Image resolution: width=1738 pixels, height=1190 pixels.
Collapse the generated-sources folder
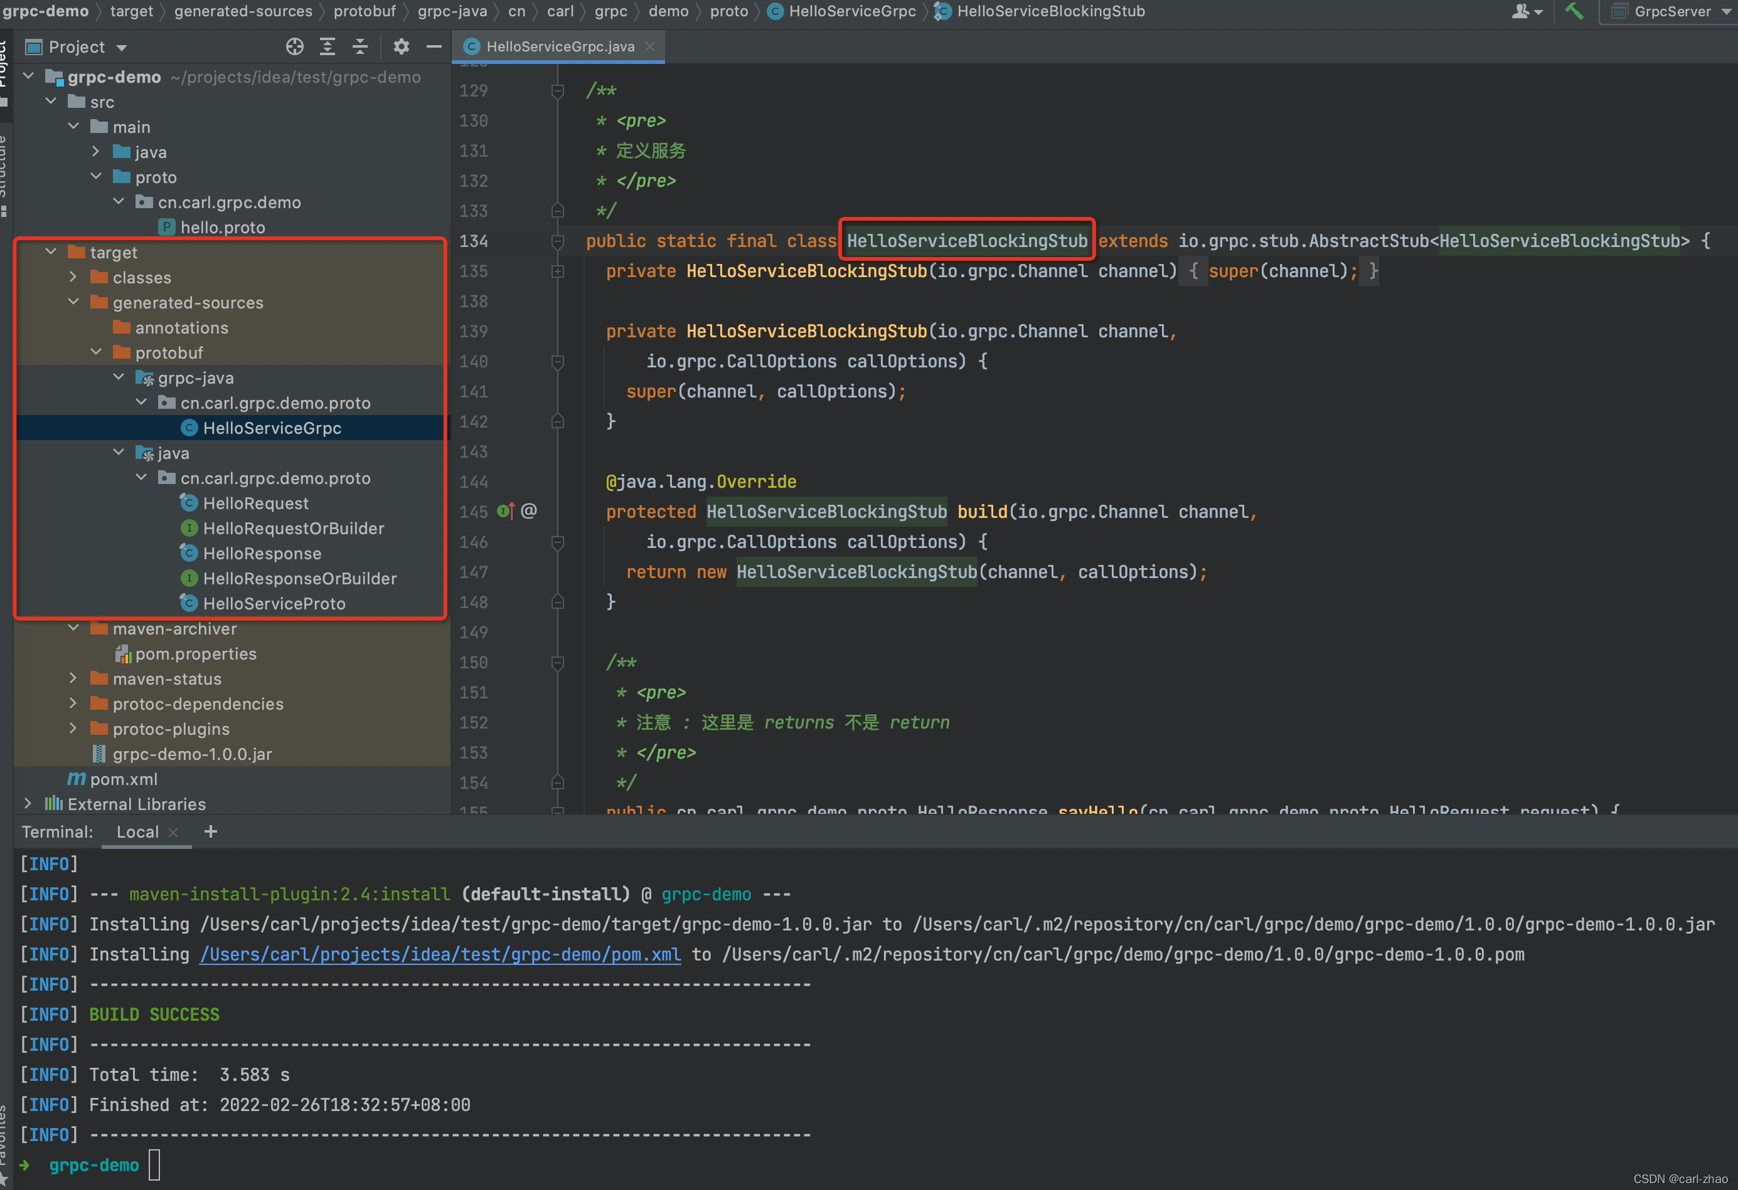[x=73, y=303]
